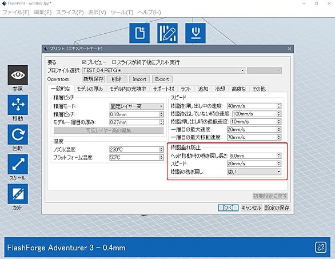The height and width of the screenshot is (259, 335).
Task: Adjust モデル一層目の厚み spinner arrows
Action: coord(162,122)
